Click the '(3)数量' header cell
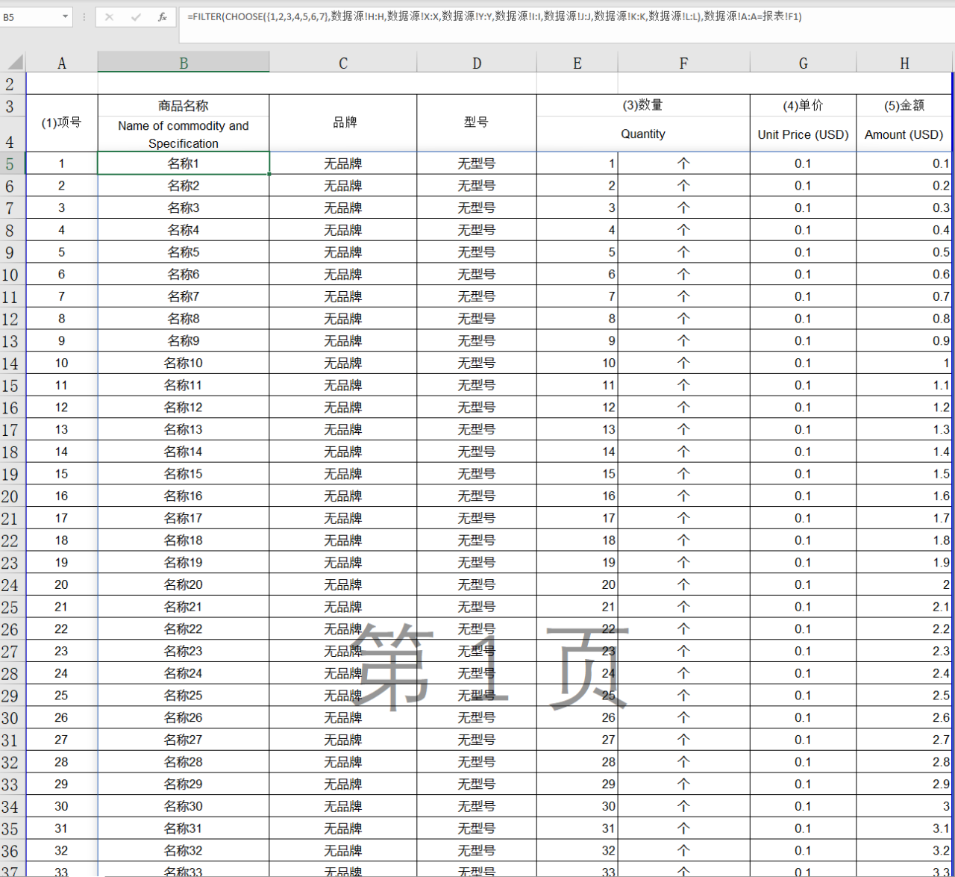Screen dimensions: 955x877 643,105
